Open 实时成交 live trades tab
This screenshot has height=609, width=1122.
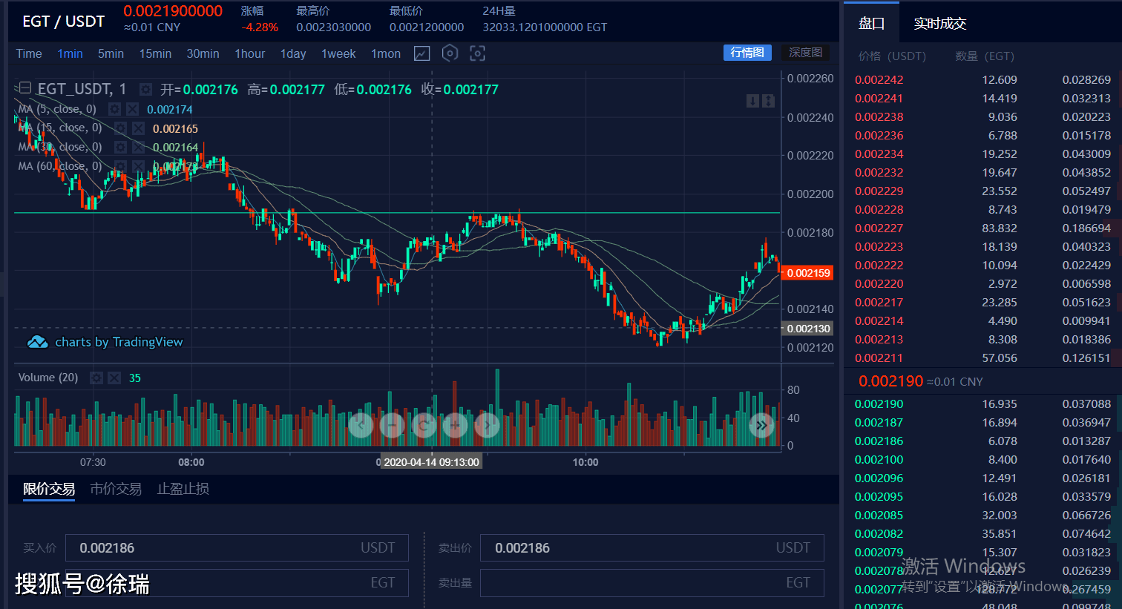click(939, 23)
